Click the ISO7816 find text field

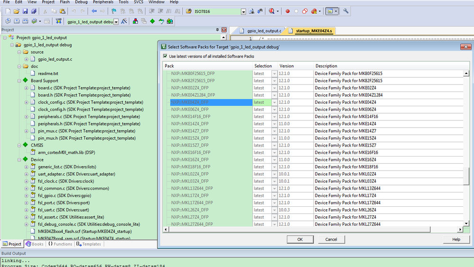coord(217,11)
